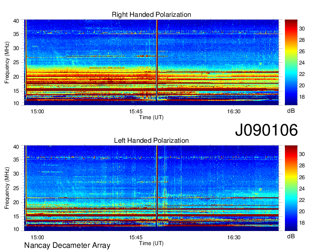Click "Time (UT)" label under Left Handed plot
The image size is (310, 251).
coord(151,243)
